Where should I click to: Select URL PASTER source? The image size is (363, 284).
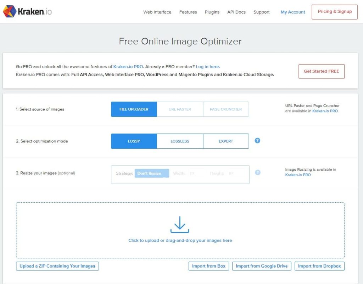tap(180, 109)
